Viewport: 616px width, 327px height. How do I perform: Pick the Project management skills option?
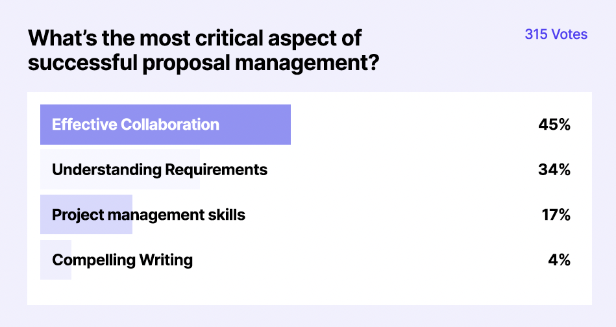click(x=149, y=215)
